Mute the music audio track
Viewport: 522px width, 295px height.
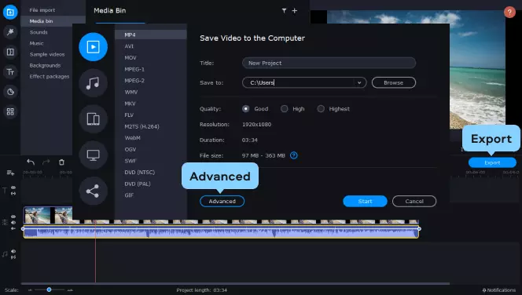(13, 252)
